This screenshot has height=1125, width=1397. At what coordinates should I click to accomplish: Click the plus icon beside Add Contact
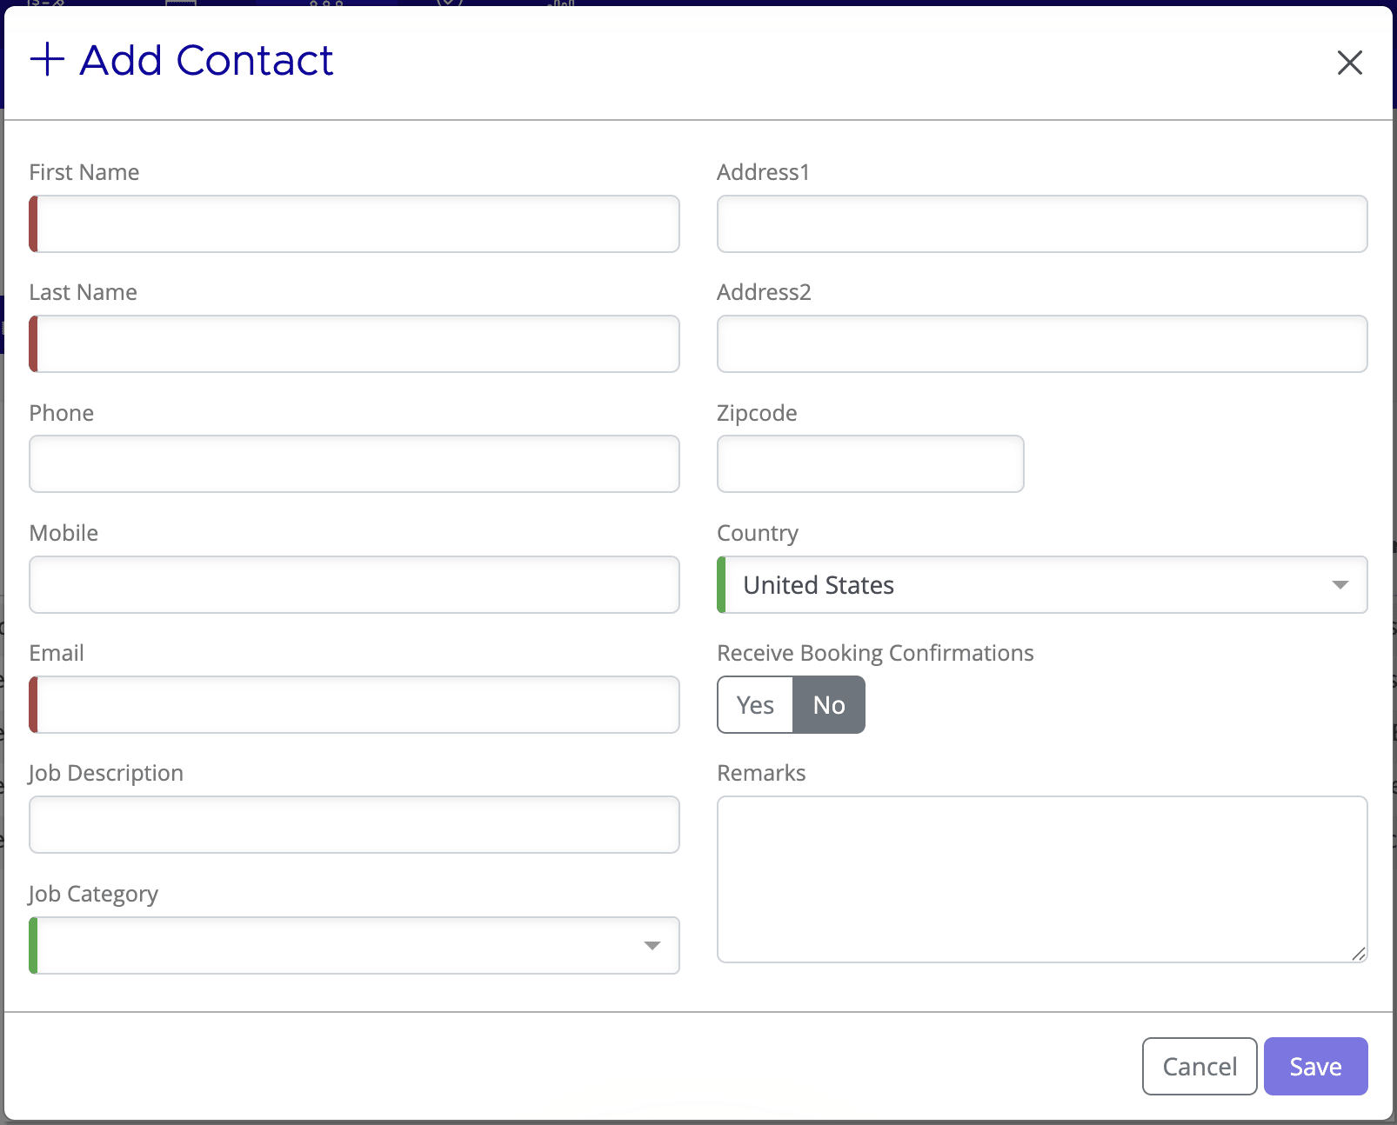48,60
